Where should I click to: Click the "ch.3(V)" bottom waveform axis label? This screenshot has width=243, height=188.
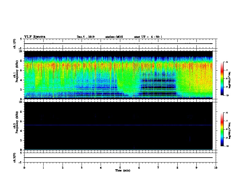(x=15, y=158)
